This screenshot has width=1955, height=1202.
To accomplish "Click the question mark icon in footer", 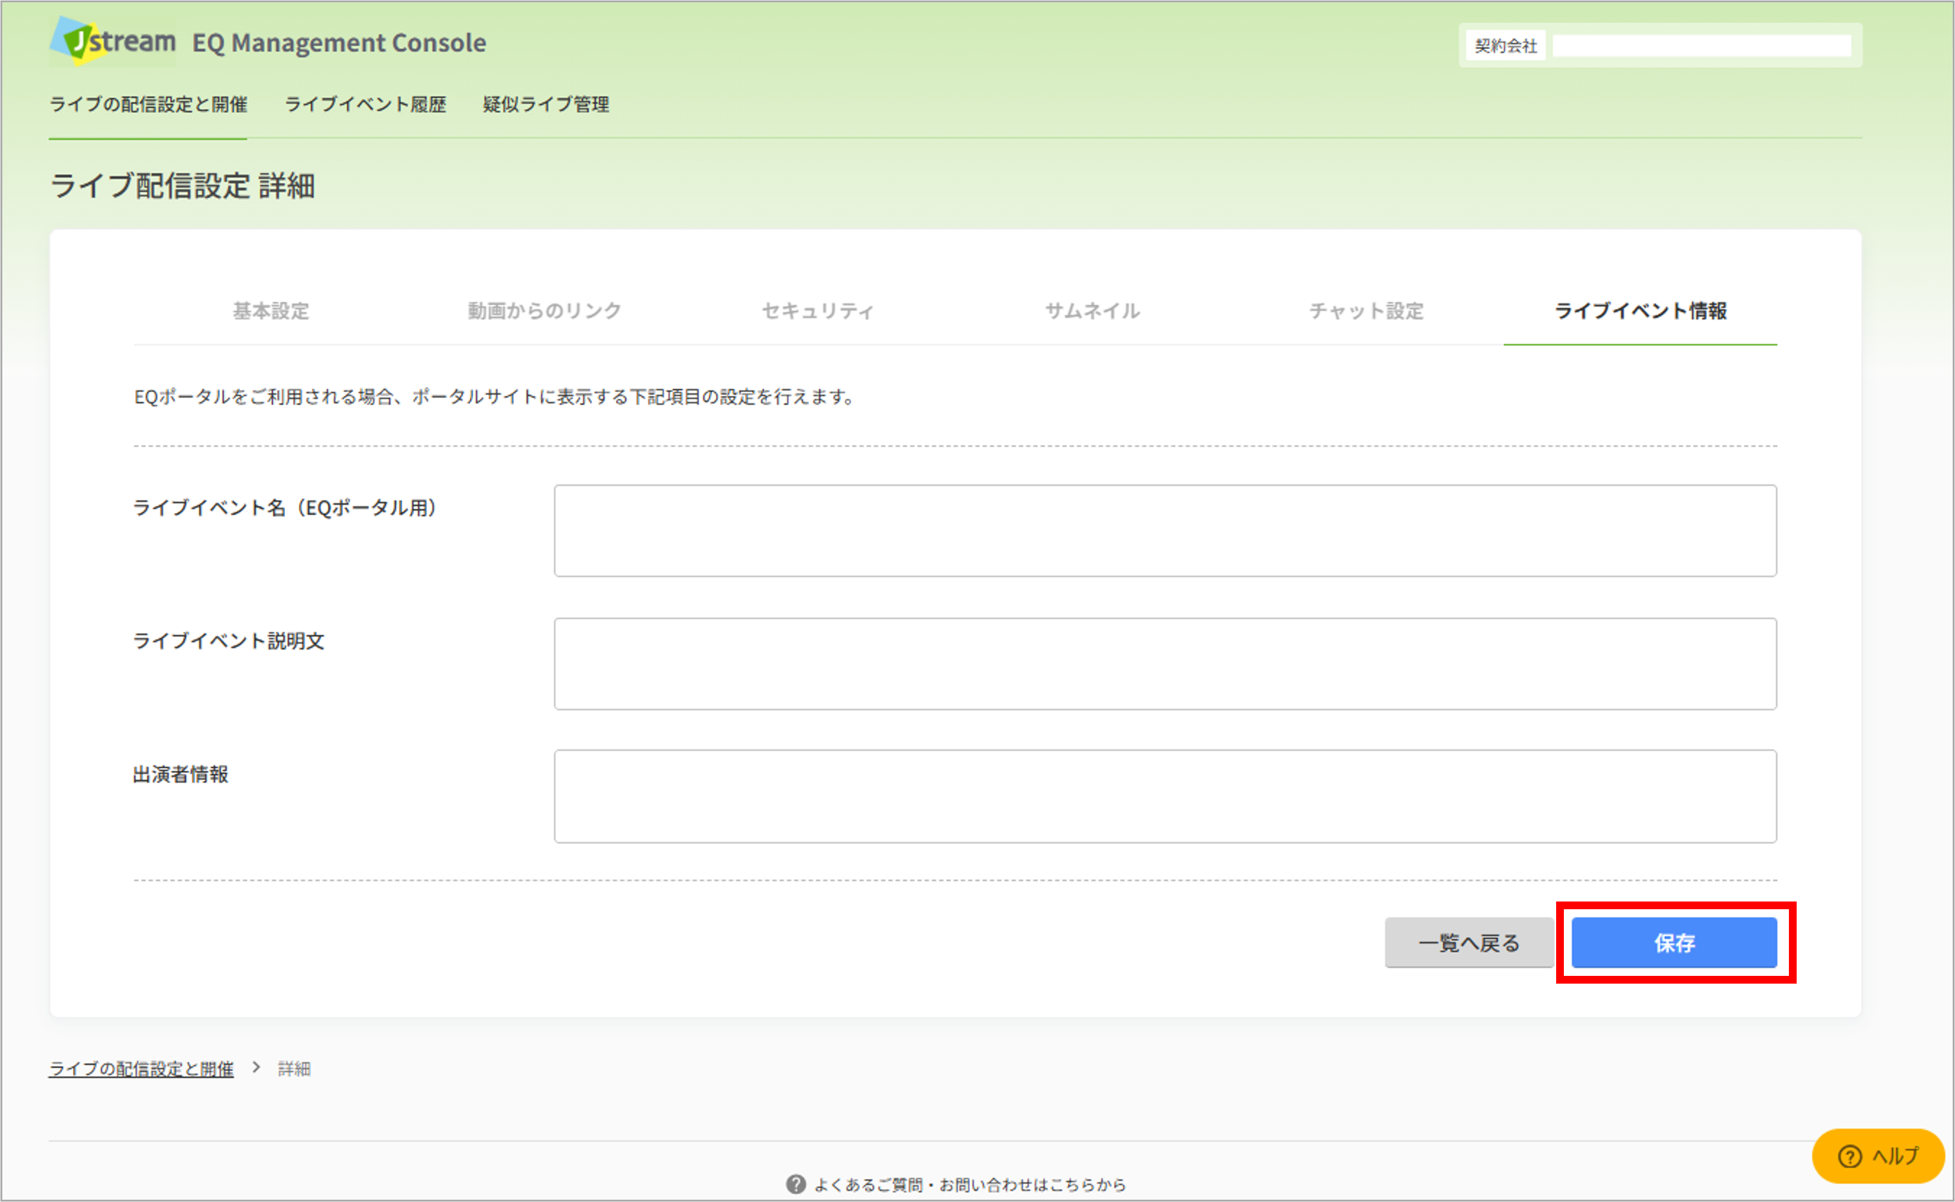I will click(x=795, y=1185).
